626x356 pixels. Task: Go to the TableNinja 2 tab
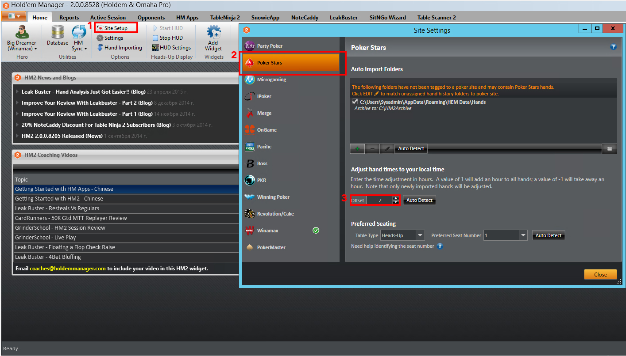tap(225, 17)
